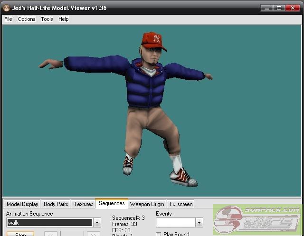Open the Events dropdown list
This screenshot has width=304, height=236.
pyautogui.click(x=199, y=223)
